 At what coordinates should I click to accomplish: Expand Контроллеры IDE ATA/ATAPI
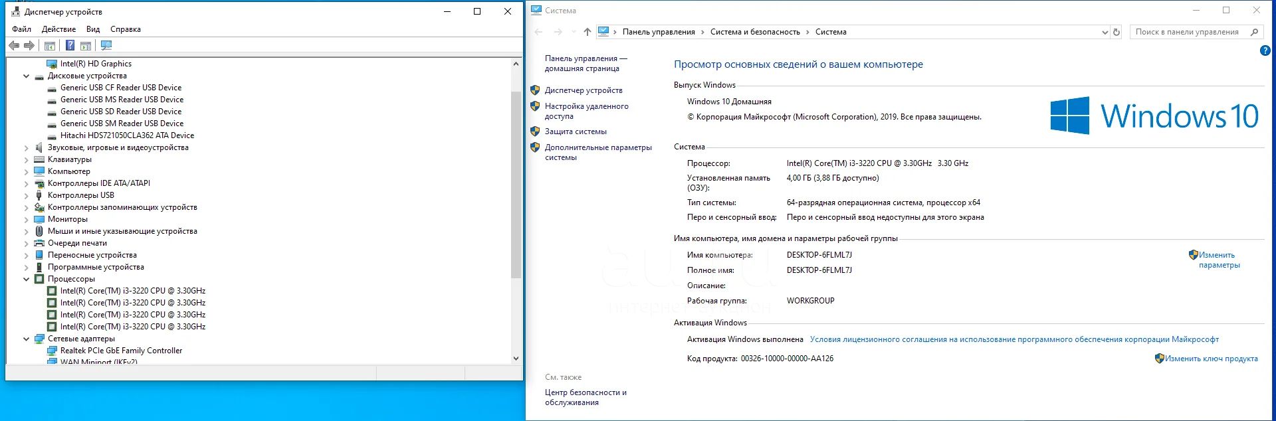27,183
